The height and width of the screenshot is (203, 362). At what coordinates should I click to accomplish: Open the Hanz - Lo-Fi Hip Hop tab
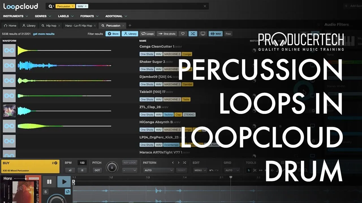(x=79, y=26)
